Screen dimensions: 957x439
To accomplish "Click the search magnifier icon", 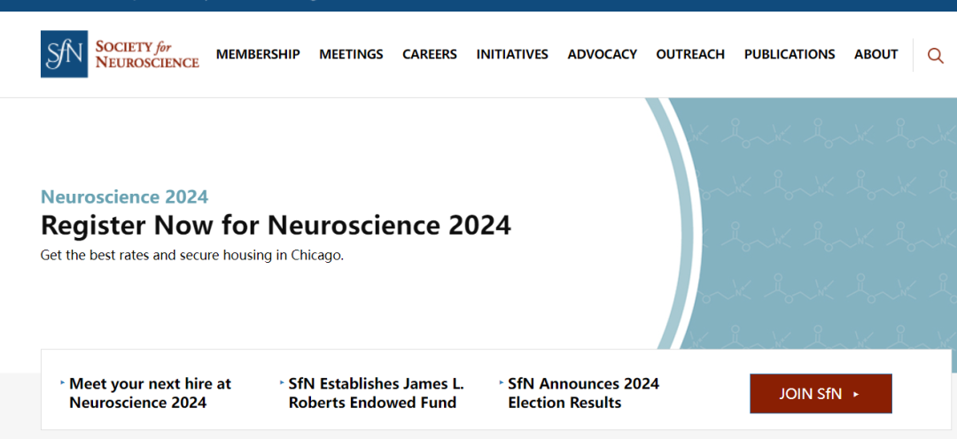I will (x=935, y=55).
